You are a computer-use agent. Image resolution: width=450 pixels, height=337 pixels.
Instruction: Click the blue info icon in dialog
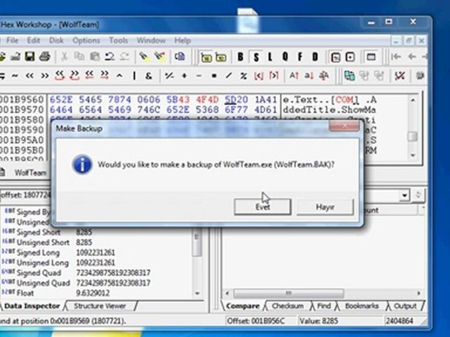(x=82, y=165)
